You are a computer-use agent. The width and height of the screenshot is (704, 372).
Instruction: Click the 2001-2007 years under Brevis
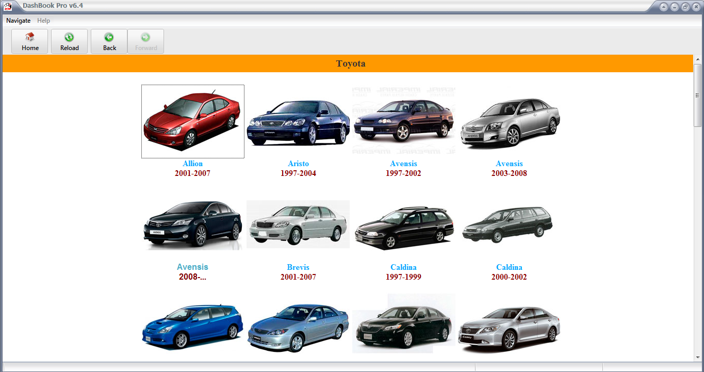(x=298, y=277)
